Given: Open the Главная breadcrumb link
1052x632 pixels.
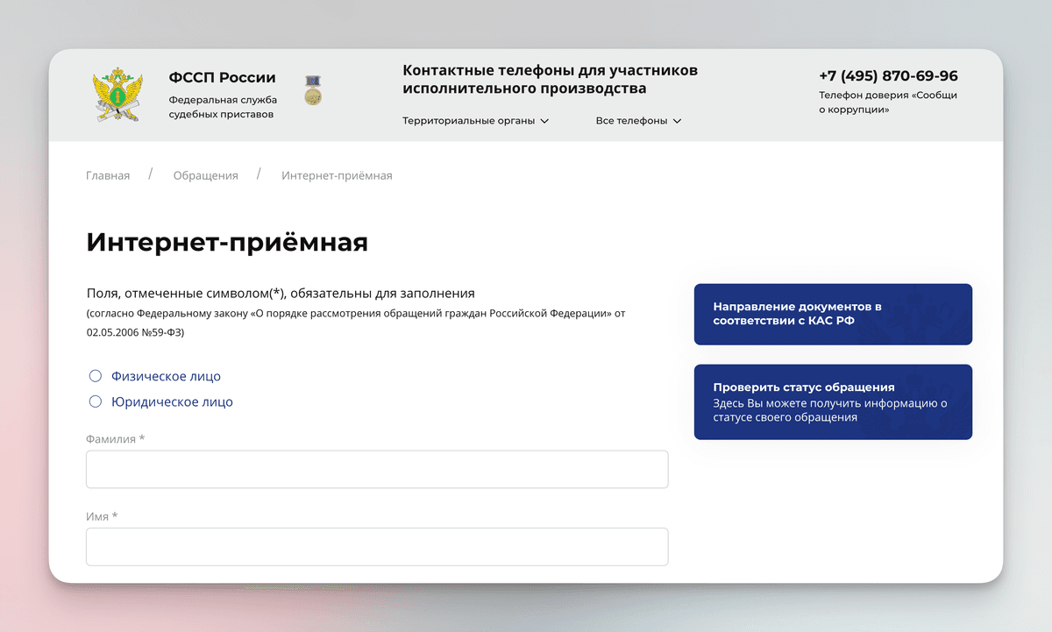Looking at the screenshot, I should (x=107, y=175).
